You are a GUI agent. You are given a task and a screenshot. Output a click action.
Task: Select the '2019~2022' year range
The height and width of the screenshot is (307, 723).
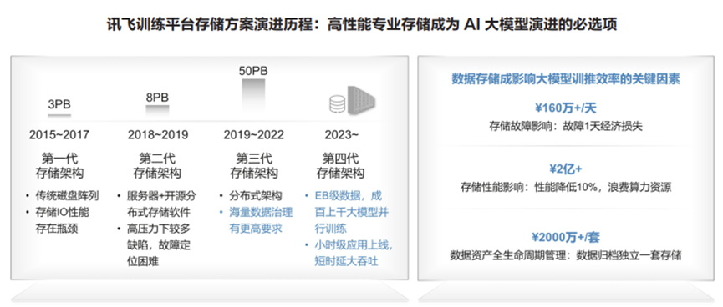tap(253, 135)
